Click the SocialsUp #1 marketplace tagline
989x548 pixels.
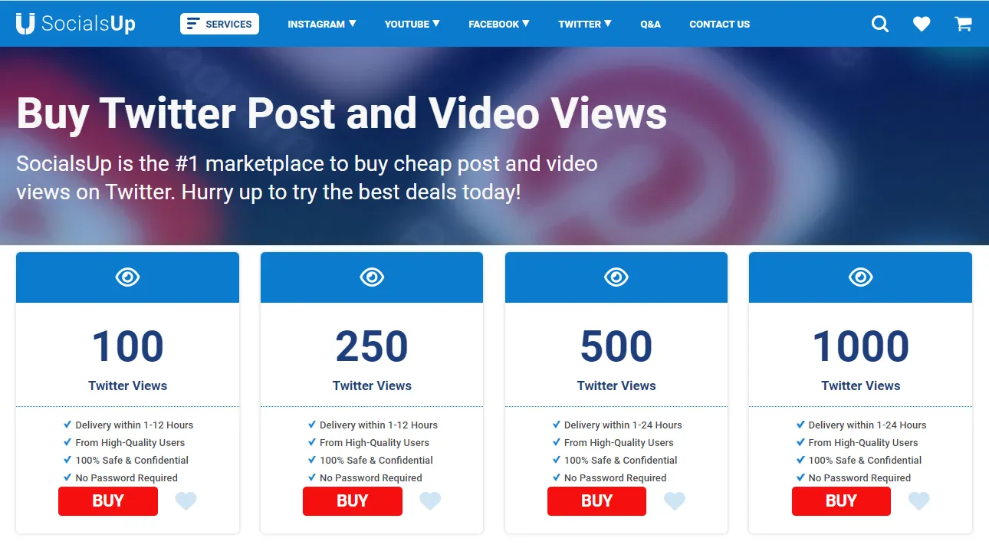[307, 177]
